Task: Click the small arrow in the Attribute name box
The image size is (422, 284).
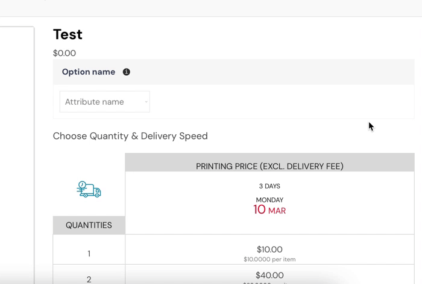Action: (x=146, y=102)
